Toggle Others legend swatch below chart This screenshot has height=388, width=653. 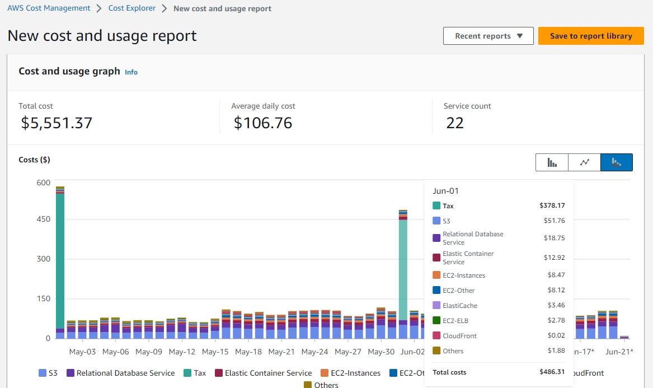pos(308,385)
